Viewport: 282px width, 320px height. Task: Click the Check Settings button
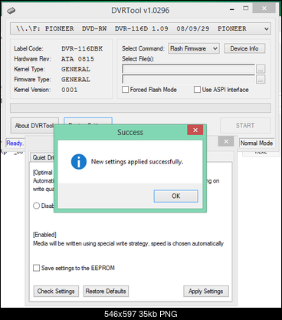[x=56, y=291]
